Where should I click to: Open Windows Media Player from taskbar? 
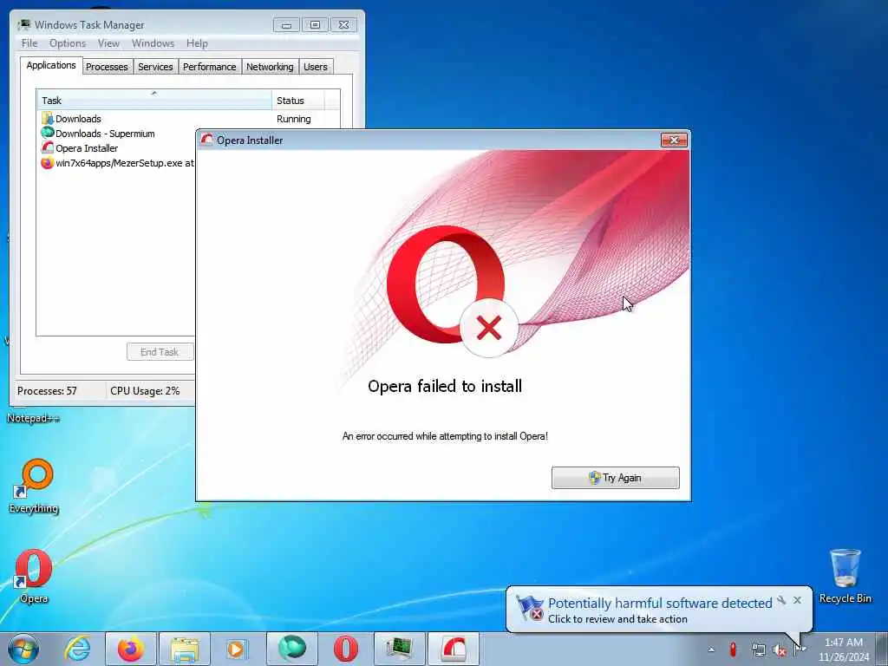[x=238, y=649]
